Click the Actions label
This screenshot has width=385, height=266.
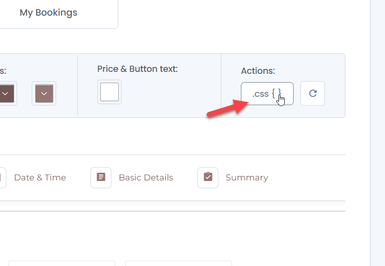pos(258,71)
